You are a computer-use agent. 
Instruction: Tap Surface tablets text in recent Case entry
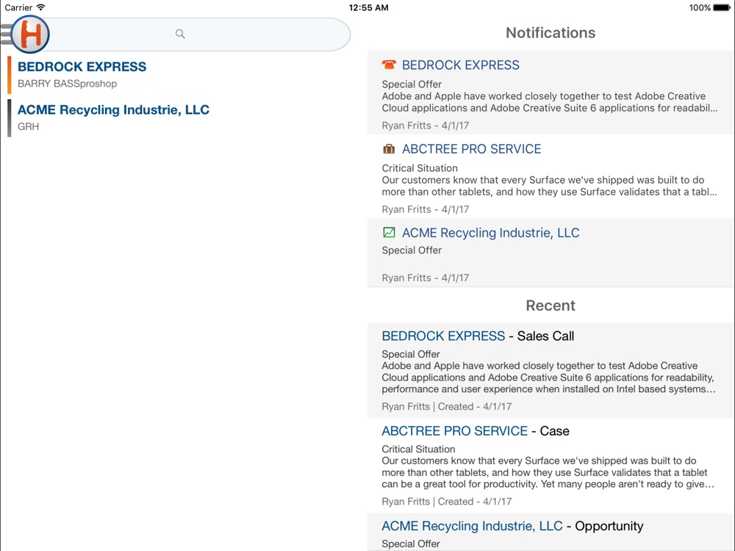pyautogui.click(x=548, y=472)
